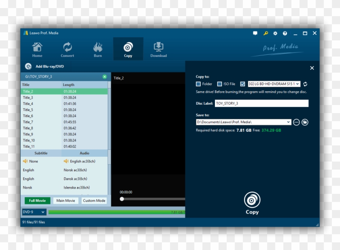Select Title_5 row
The width and height of the screenshot is (340, 250).
coord(64,110)
